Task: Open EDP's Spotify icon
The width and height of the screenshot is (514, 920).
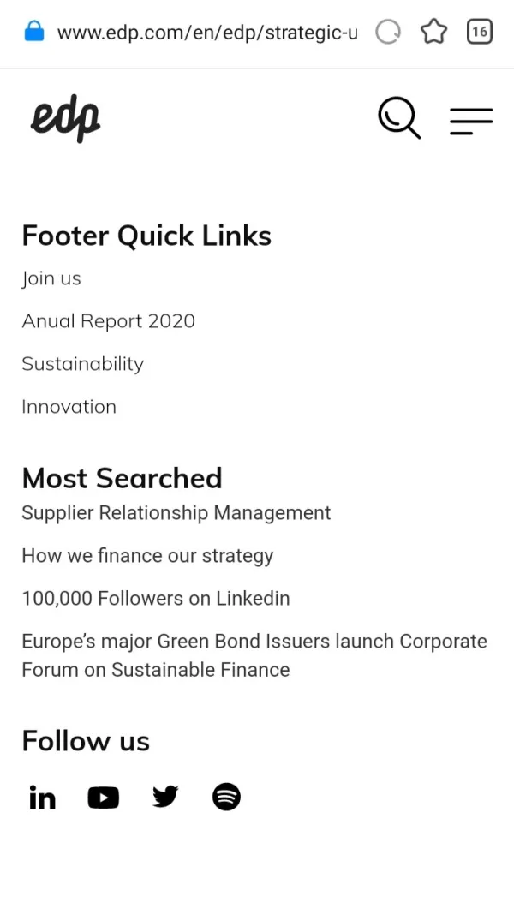Action: point(226,798)
